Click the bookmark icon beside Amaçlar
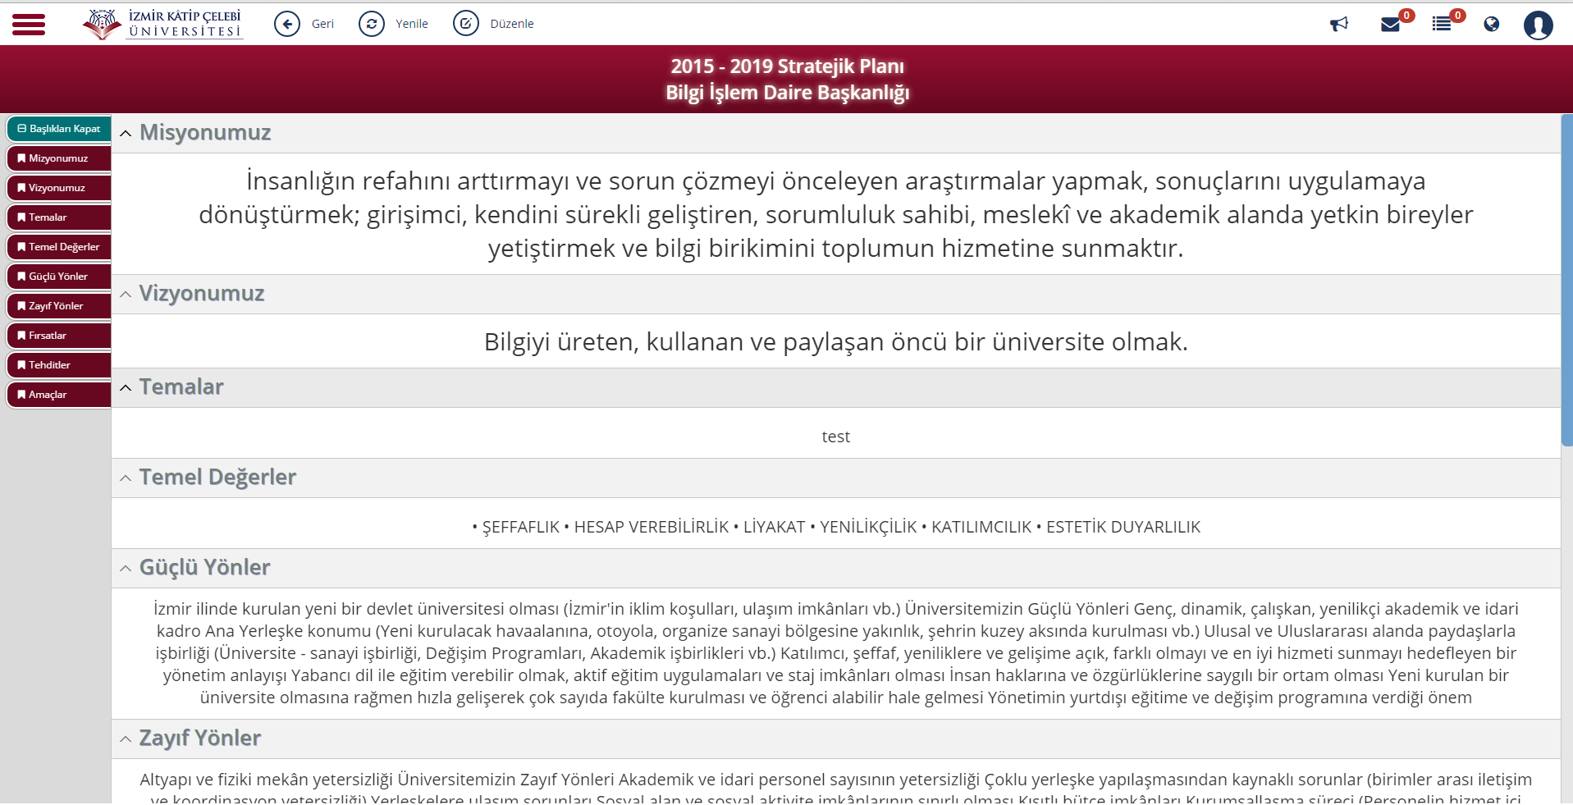The image size is (1573, 805). (21, 395)
